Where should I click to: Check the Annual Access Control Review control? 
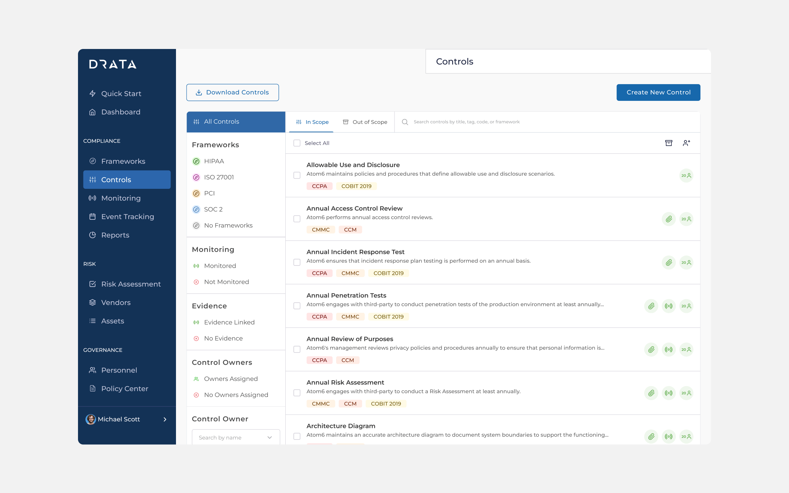coord(297,219)
